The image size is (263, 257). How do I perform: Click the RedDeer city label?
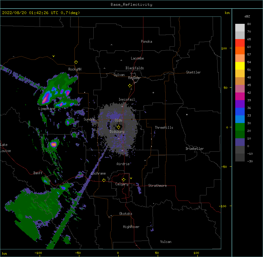coord(134,78)
